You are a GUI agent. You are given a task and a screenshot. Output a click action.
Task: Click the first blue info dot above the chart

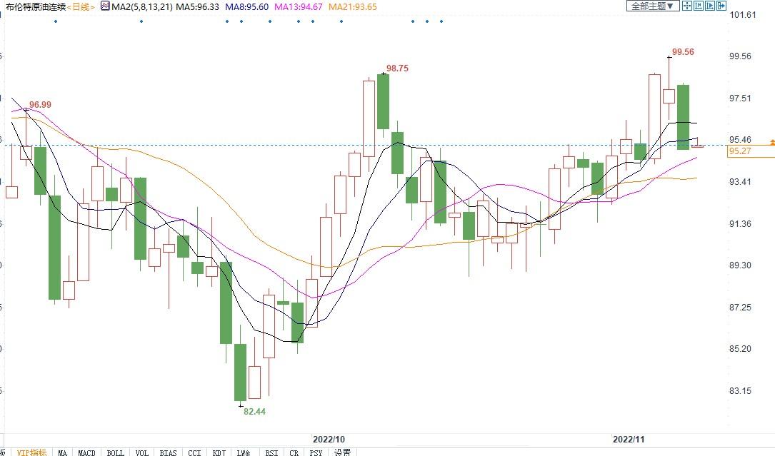pyautogui.click(x=56, y=21)
